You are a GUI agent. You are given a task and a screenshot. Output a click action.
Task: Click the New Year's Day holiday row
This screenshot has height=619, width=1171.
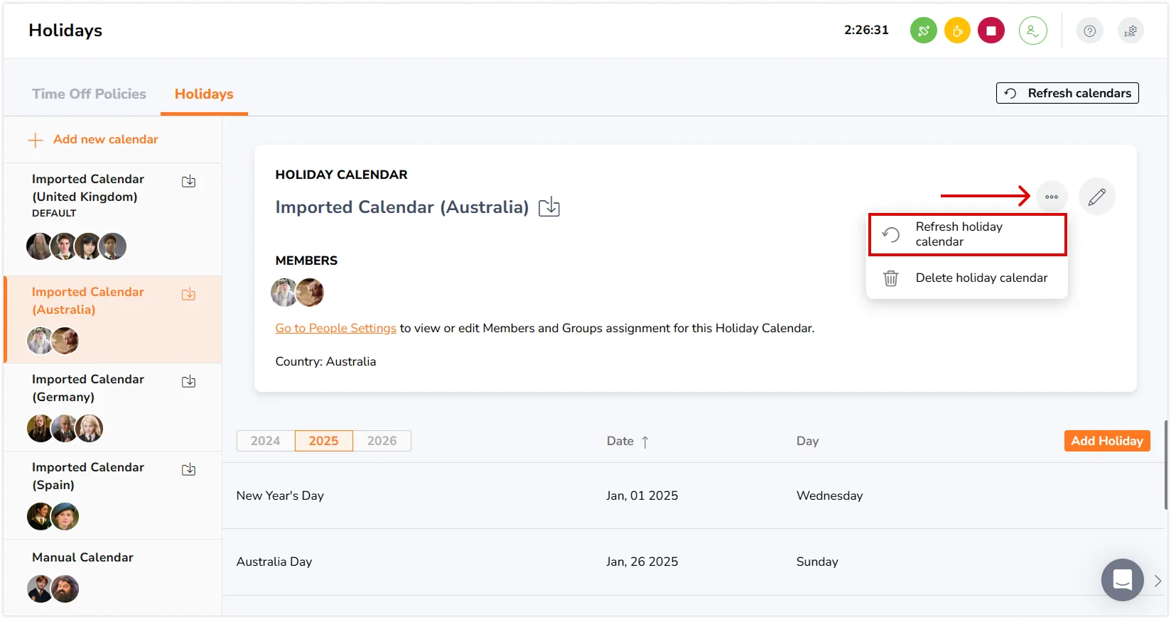click(x=694, y=495)
